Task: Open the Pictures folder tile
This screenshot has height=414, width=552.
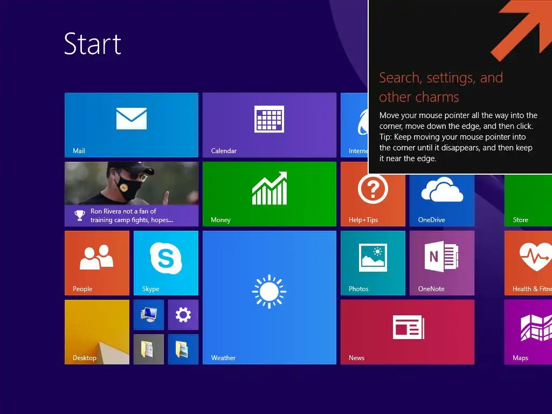Action: (183, 349)
